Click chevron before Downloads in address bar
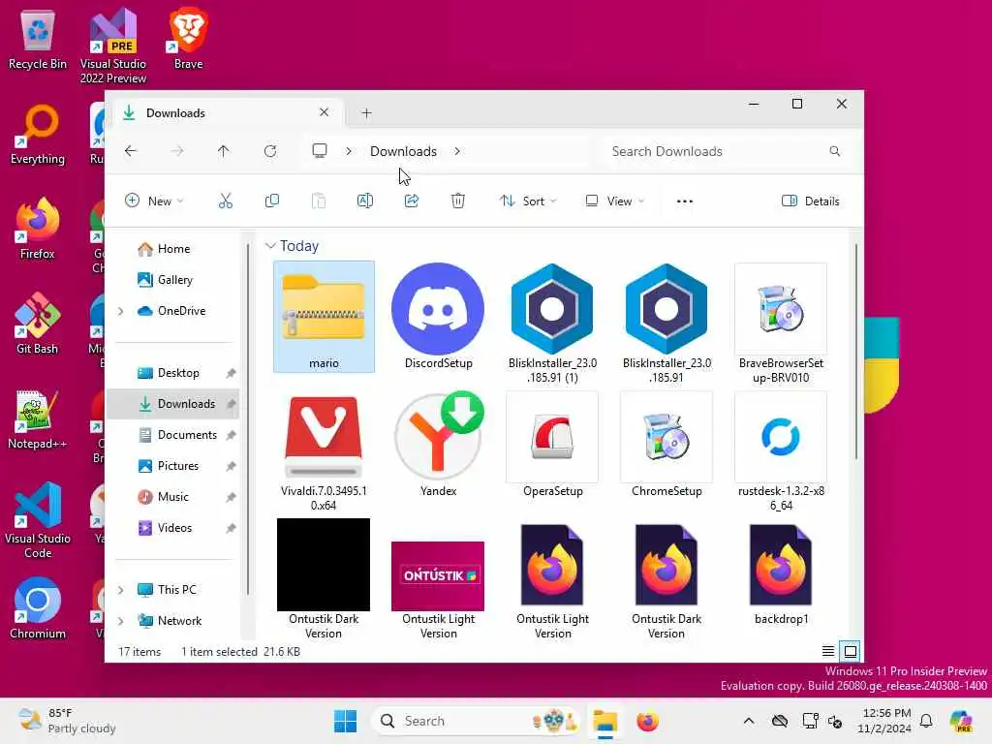Viewport: 992px width, 744px height. click(x=349, y=151)
